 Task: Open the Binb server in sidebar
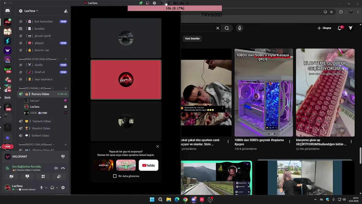(8, 97)
